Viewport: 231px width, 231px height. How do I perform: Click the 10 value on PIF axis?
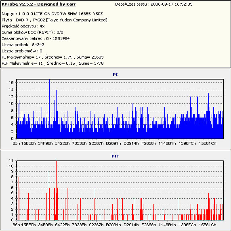[x=11, y=166]
